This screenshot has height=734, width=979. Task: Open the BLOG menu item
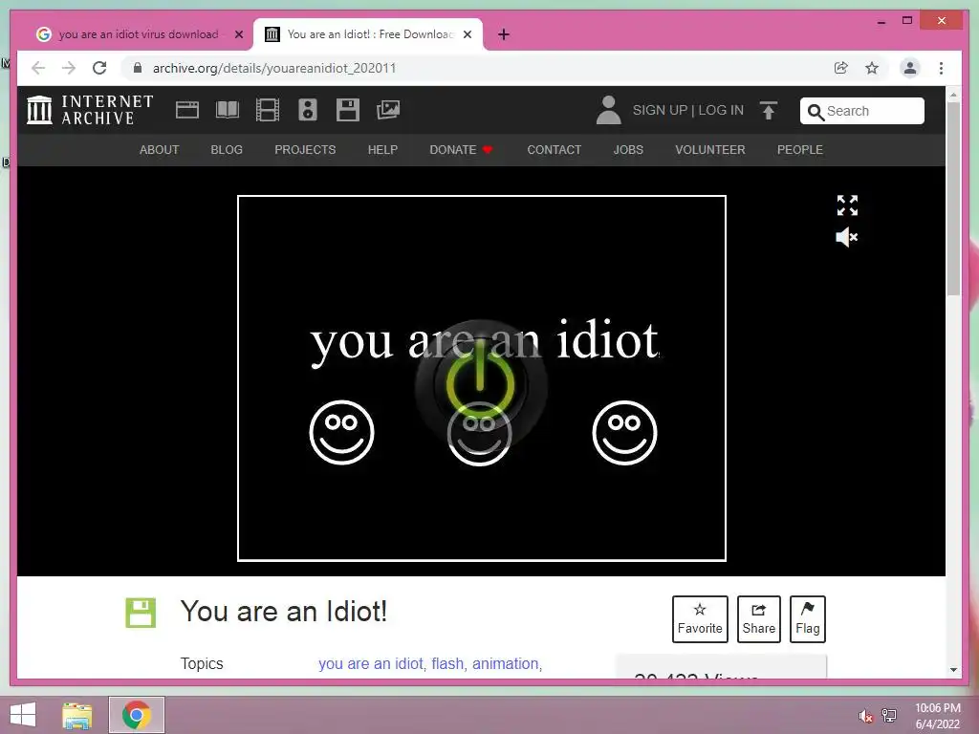point(227,150)
